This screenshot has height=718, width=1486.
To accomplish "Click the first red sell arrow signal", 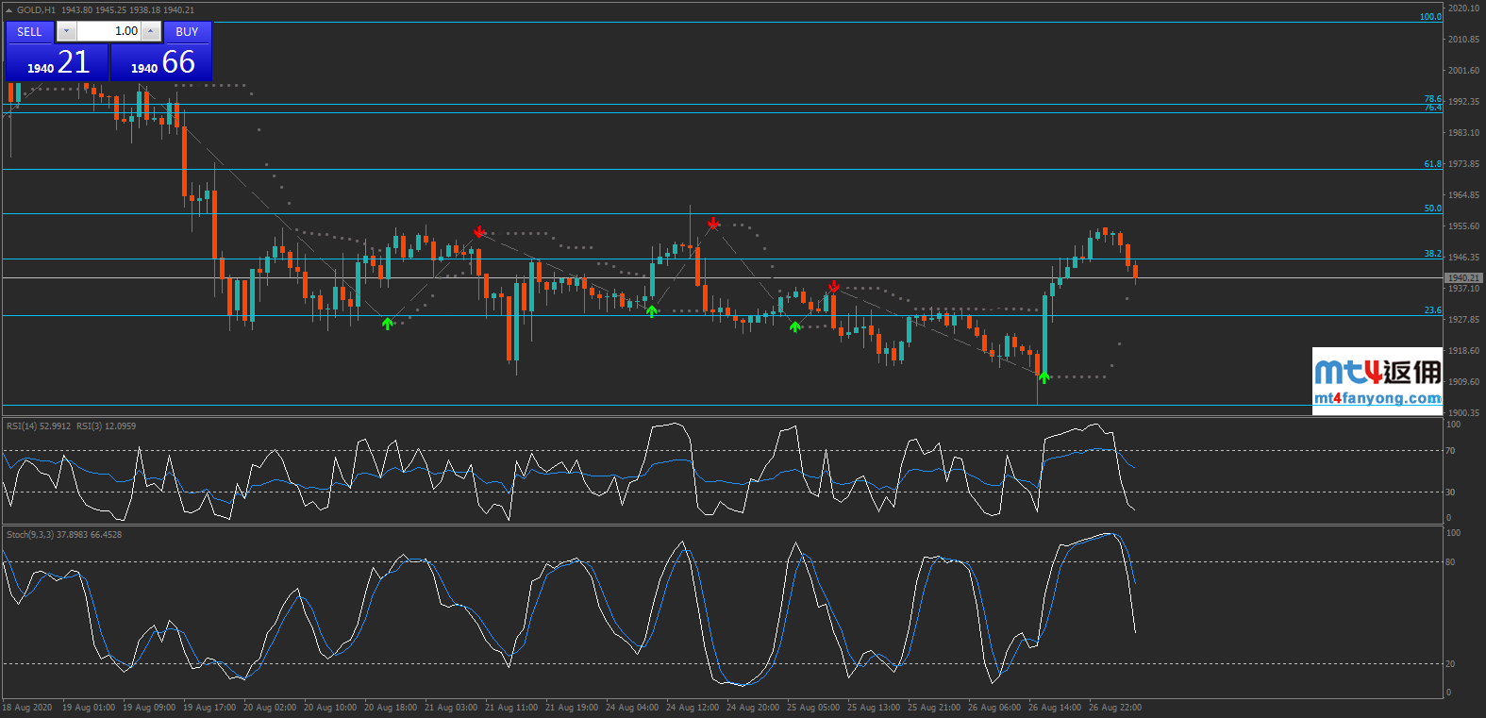I will pos(479,232).
